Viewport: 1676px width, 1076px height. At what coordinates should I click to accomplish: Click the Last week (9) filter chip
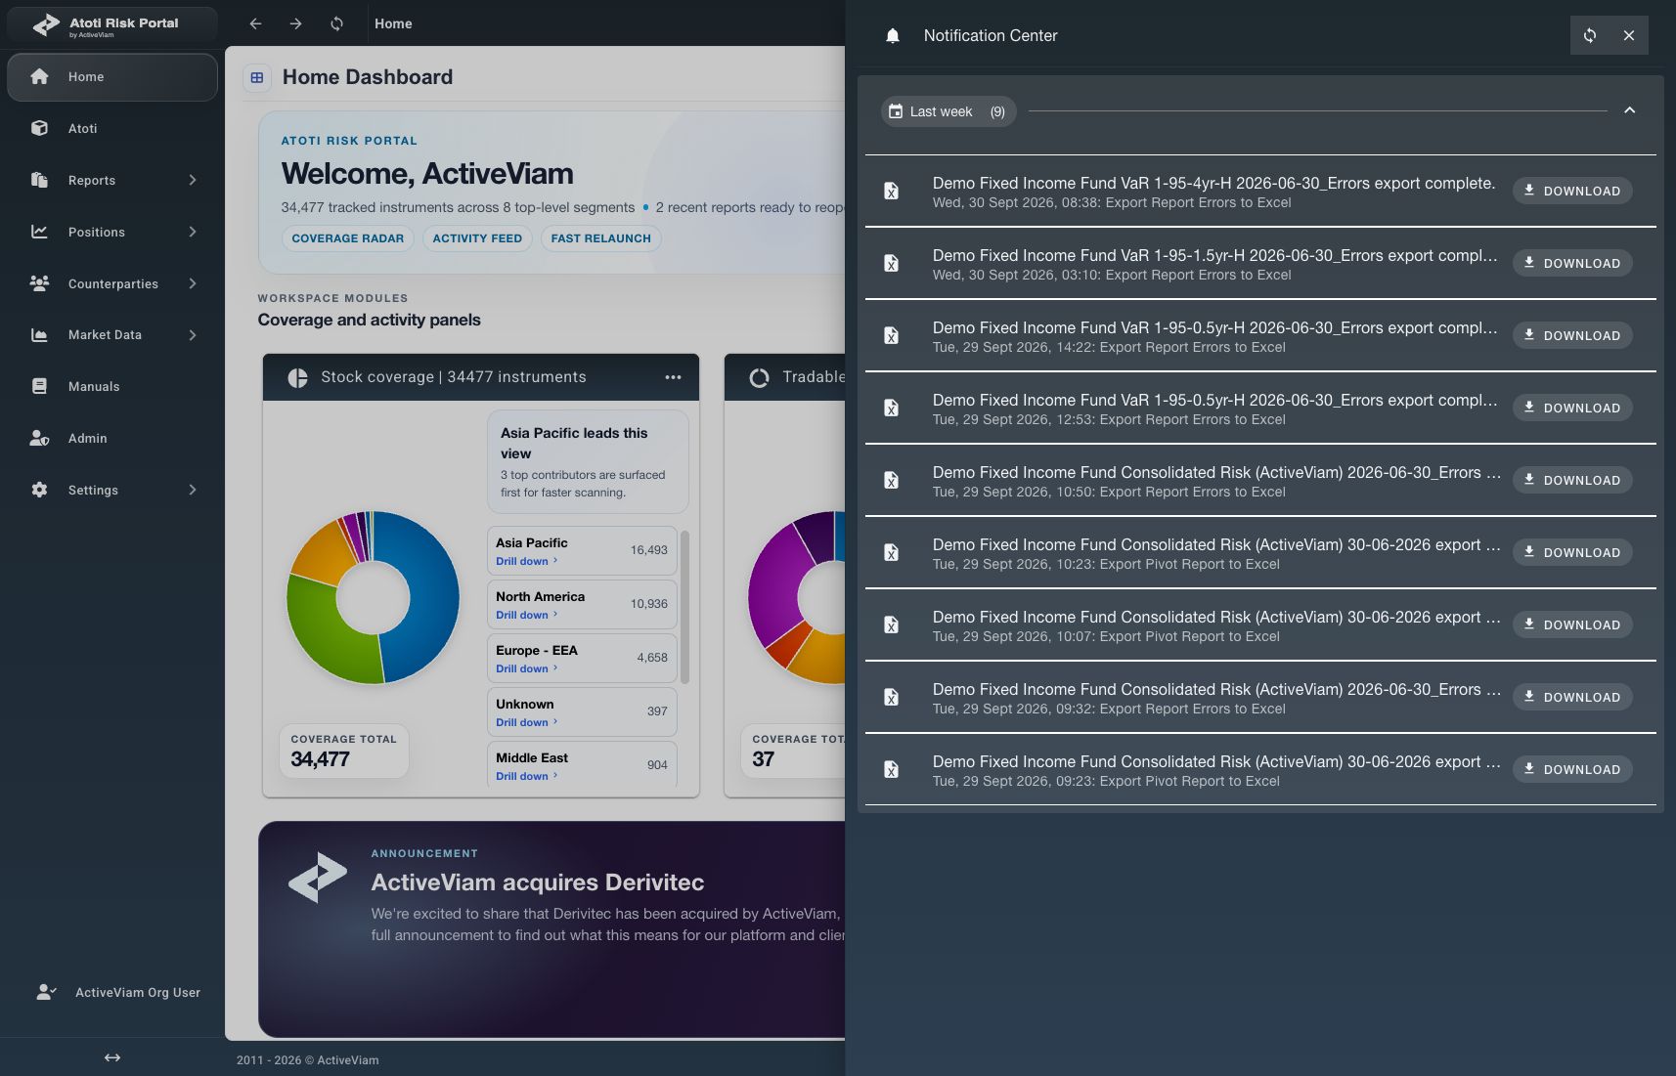948,111
